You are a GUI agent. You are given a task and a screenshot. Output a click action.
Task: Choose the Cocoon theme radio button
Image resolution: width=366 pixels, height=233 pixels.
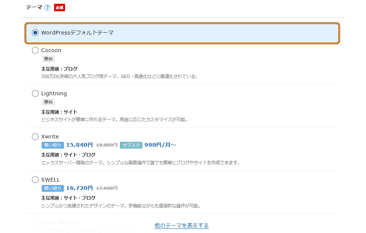(x=35, y=50)
